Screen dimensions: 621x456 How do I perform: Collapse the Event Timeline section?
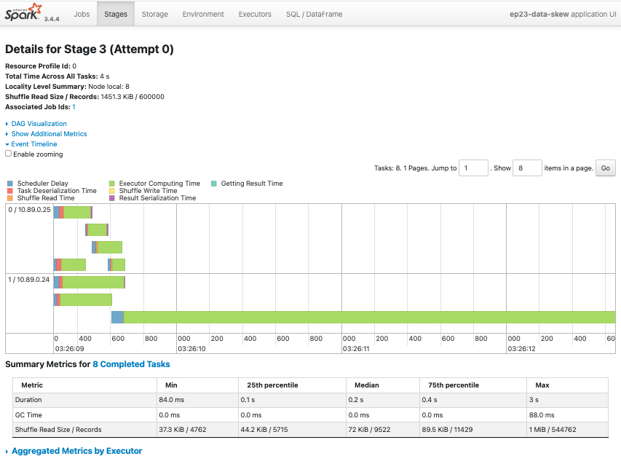[x=34, y=144]
